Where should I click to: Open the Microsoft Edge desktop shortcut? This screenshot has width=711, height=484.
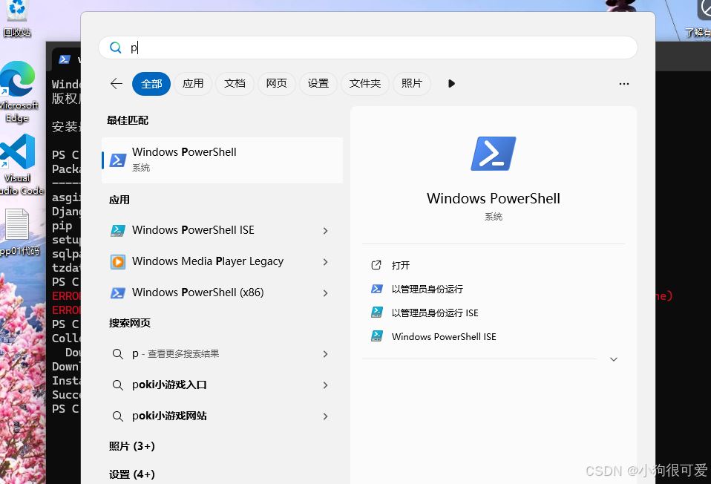18,92
